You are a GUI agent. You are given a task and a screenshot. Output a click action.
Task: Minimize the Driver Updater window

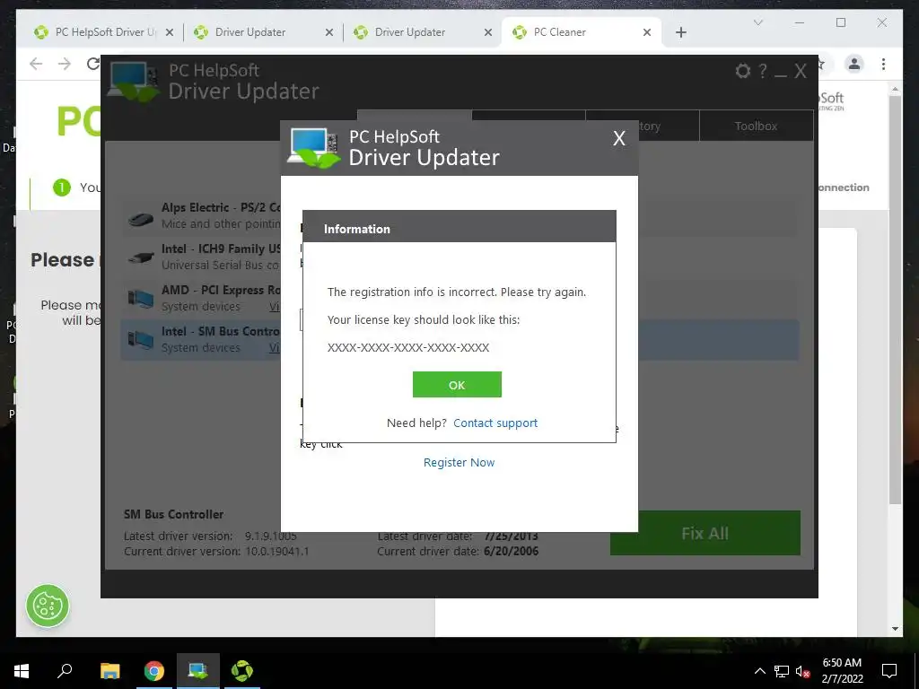pos(780,75)
